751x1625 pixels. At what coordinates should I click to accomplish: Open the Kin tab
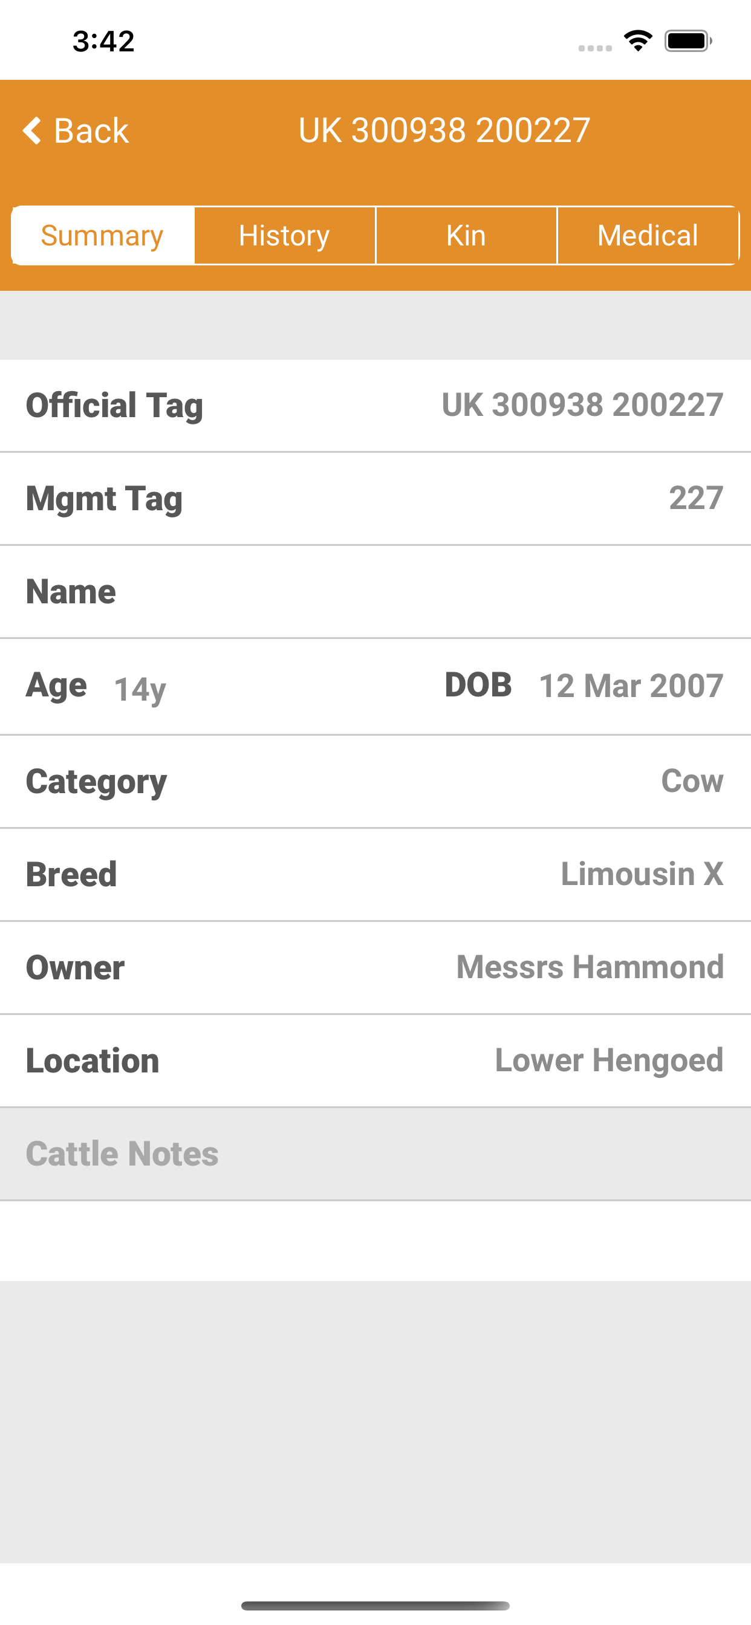[466, 235]
